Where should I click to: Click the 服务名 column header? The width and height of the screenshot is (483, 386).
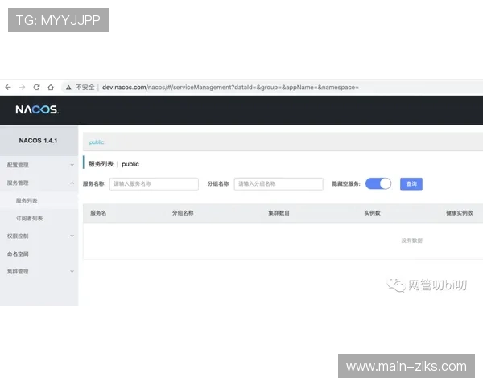(98, 213)
